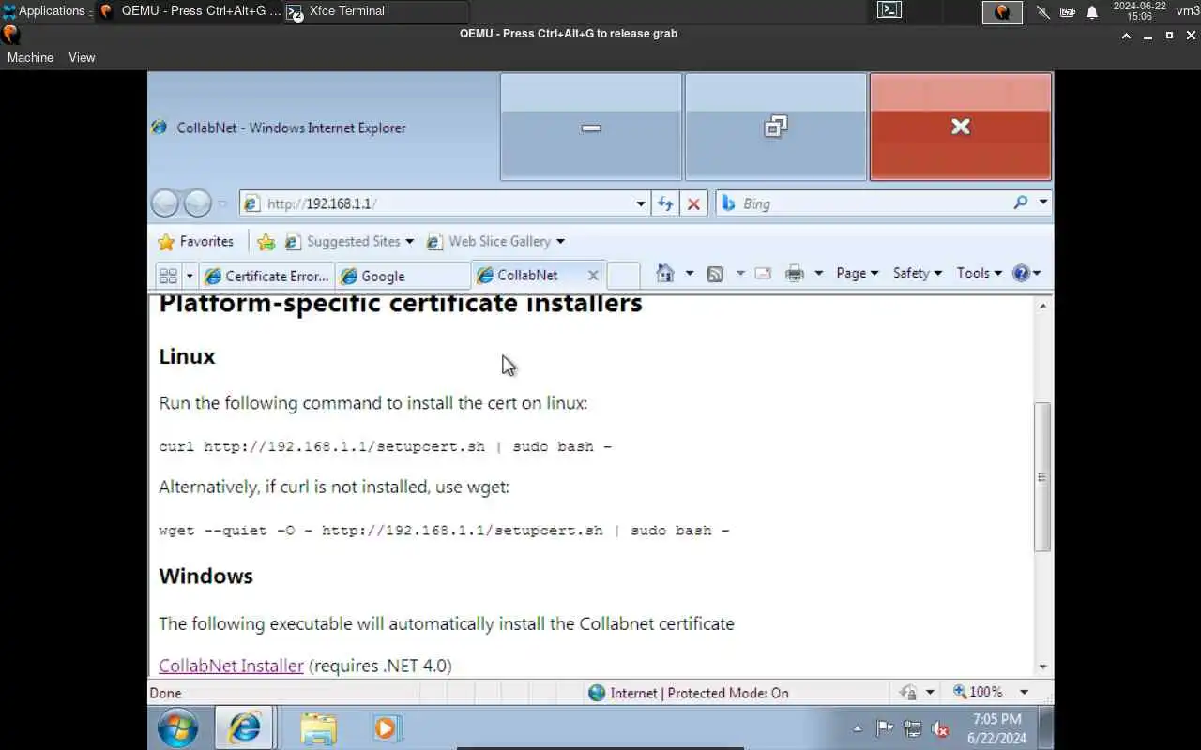Open the CollabNet Installer link
Screen dimensions: 1201x750
(231, 666)
